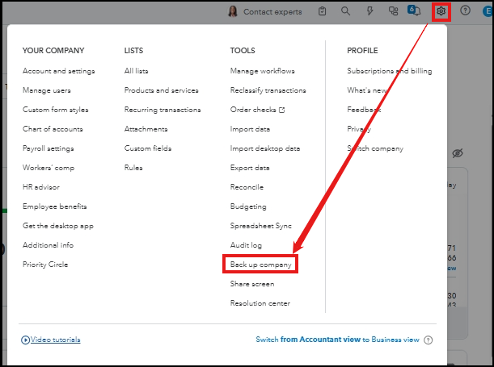Click the help icon beside Business view
The image size is (494, 367).
429,340
